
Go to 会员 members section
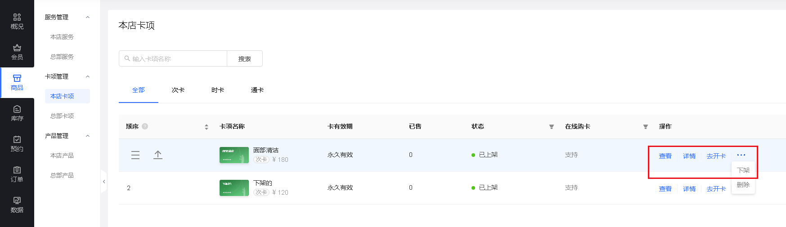click(17, 52)
